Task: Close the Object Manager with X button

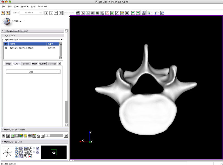Action: (x=61, y=40)
